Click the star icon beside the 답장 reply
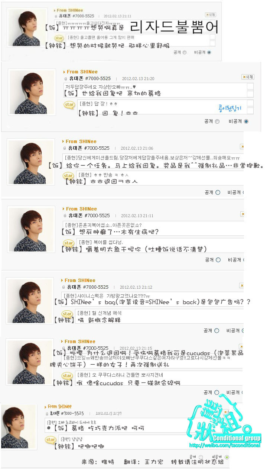 (x=69, y=105)
